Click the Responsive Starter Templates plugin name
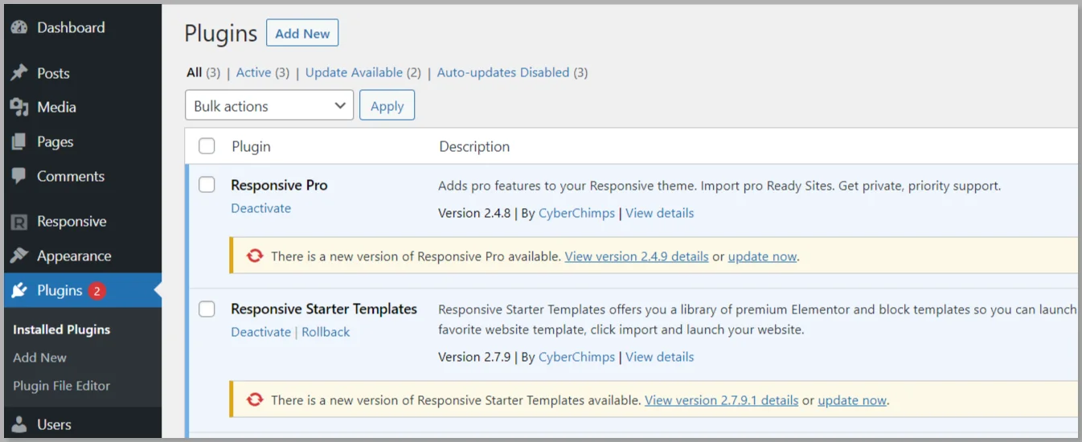 tap(324, 309)
